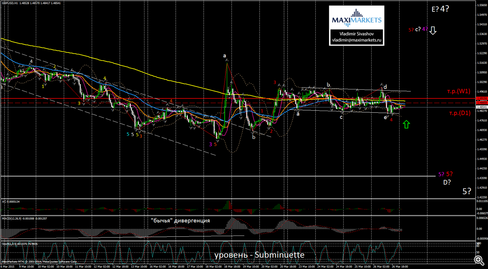Click the 1.49150 red price tag
The height and width of the screenshot is (269, 488).
(x=482, y=98)
